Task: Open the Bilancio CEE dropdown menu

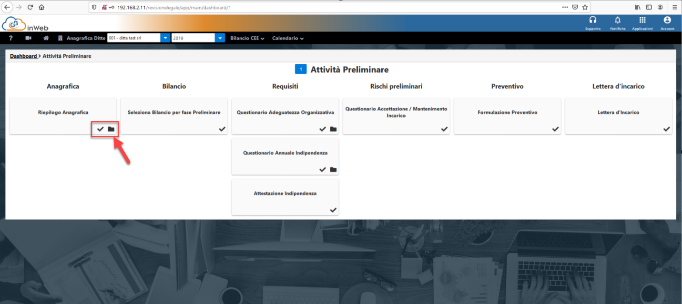Action: (x=247, y=38)
